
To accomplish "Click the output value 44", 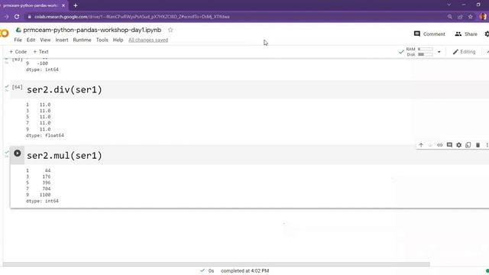I will click(47, 170).
